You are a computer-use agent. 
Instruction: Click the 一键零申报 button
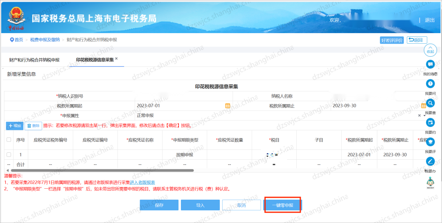click(283, 205)
